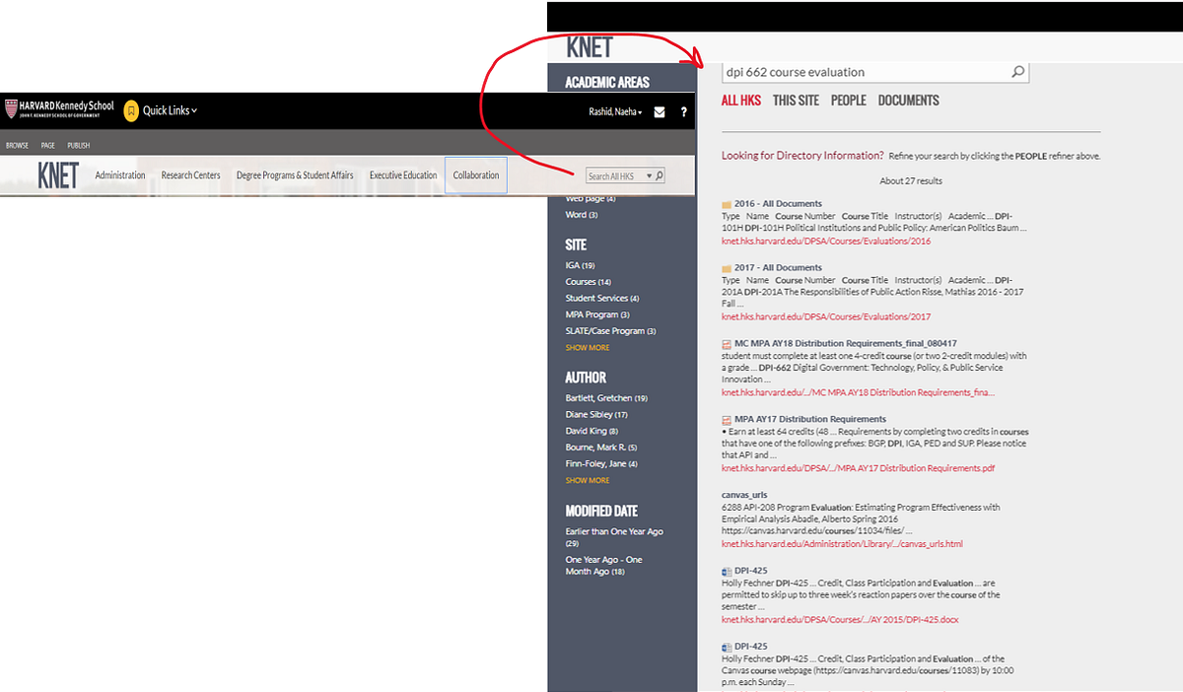Screen dimensions: 1183x692
Task: Click PDF icon beside MC MPA AY18 result
Action: (727, 343)
